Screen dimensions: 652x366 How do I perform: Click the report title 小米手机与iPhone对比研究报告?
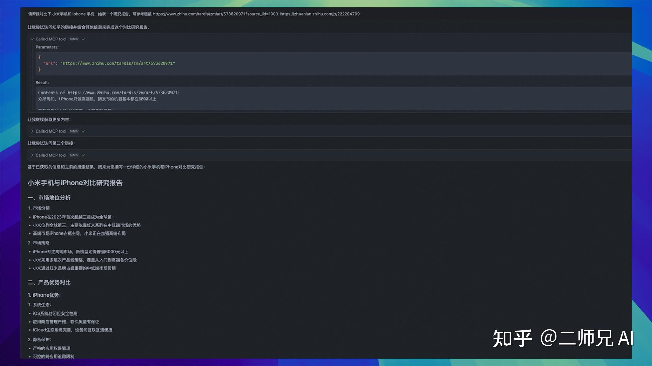[x=75, y=183]
